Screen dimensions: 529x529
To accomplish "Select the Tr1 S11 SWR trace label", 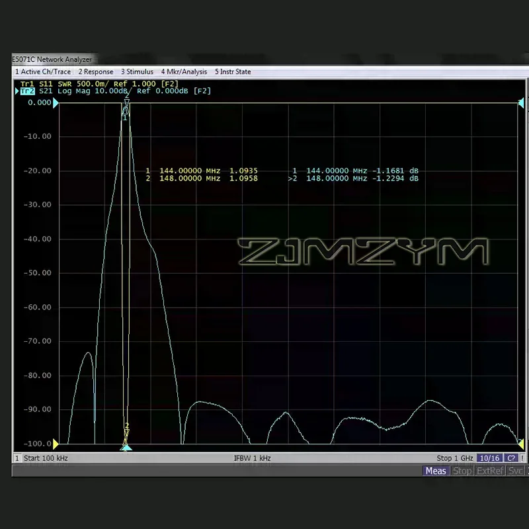I will point(99,84).
